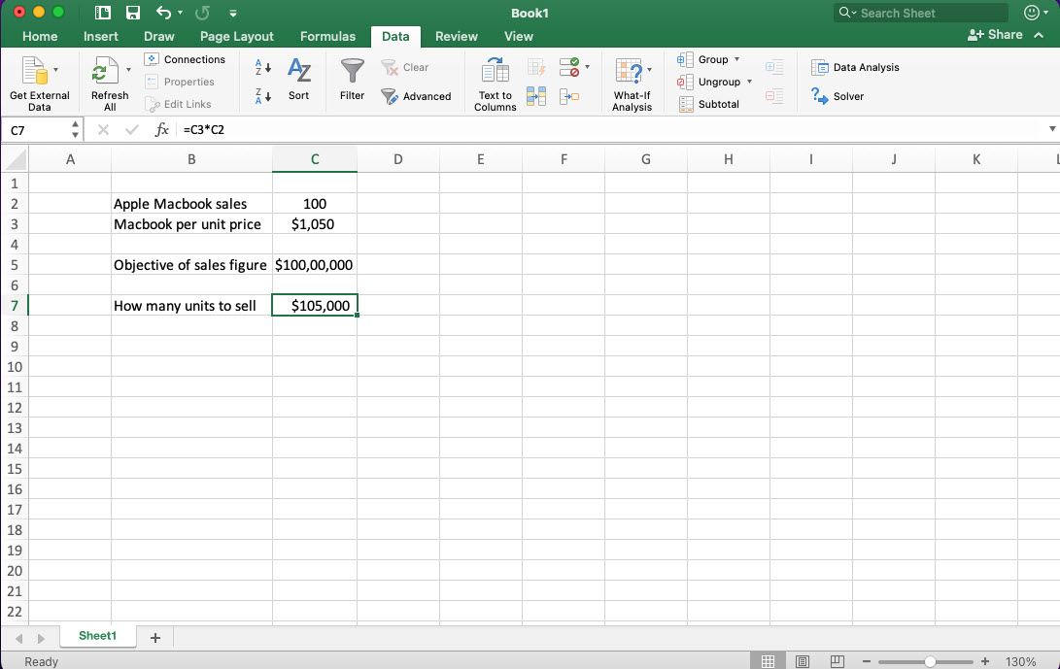Open Data Validation
The height and width of the screenshot is (669, 1060).
point(568,67)
